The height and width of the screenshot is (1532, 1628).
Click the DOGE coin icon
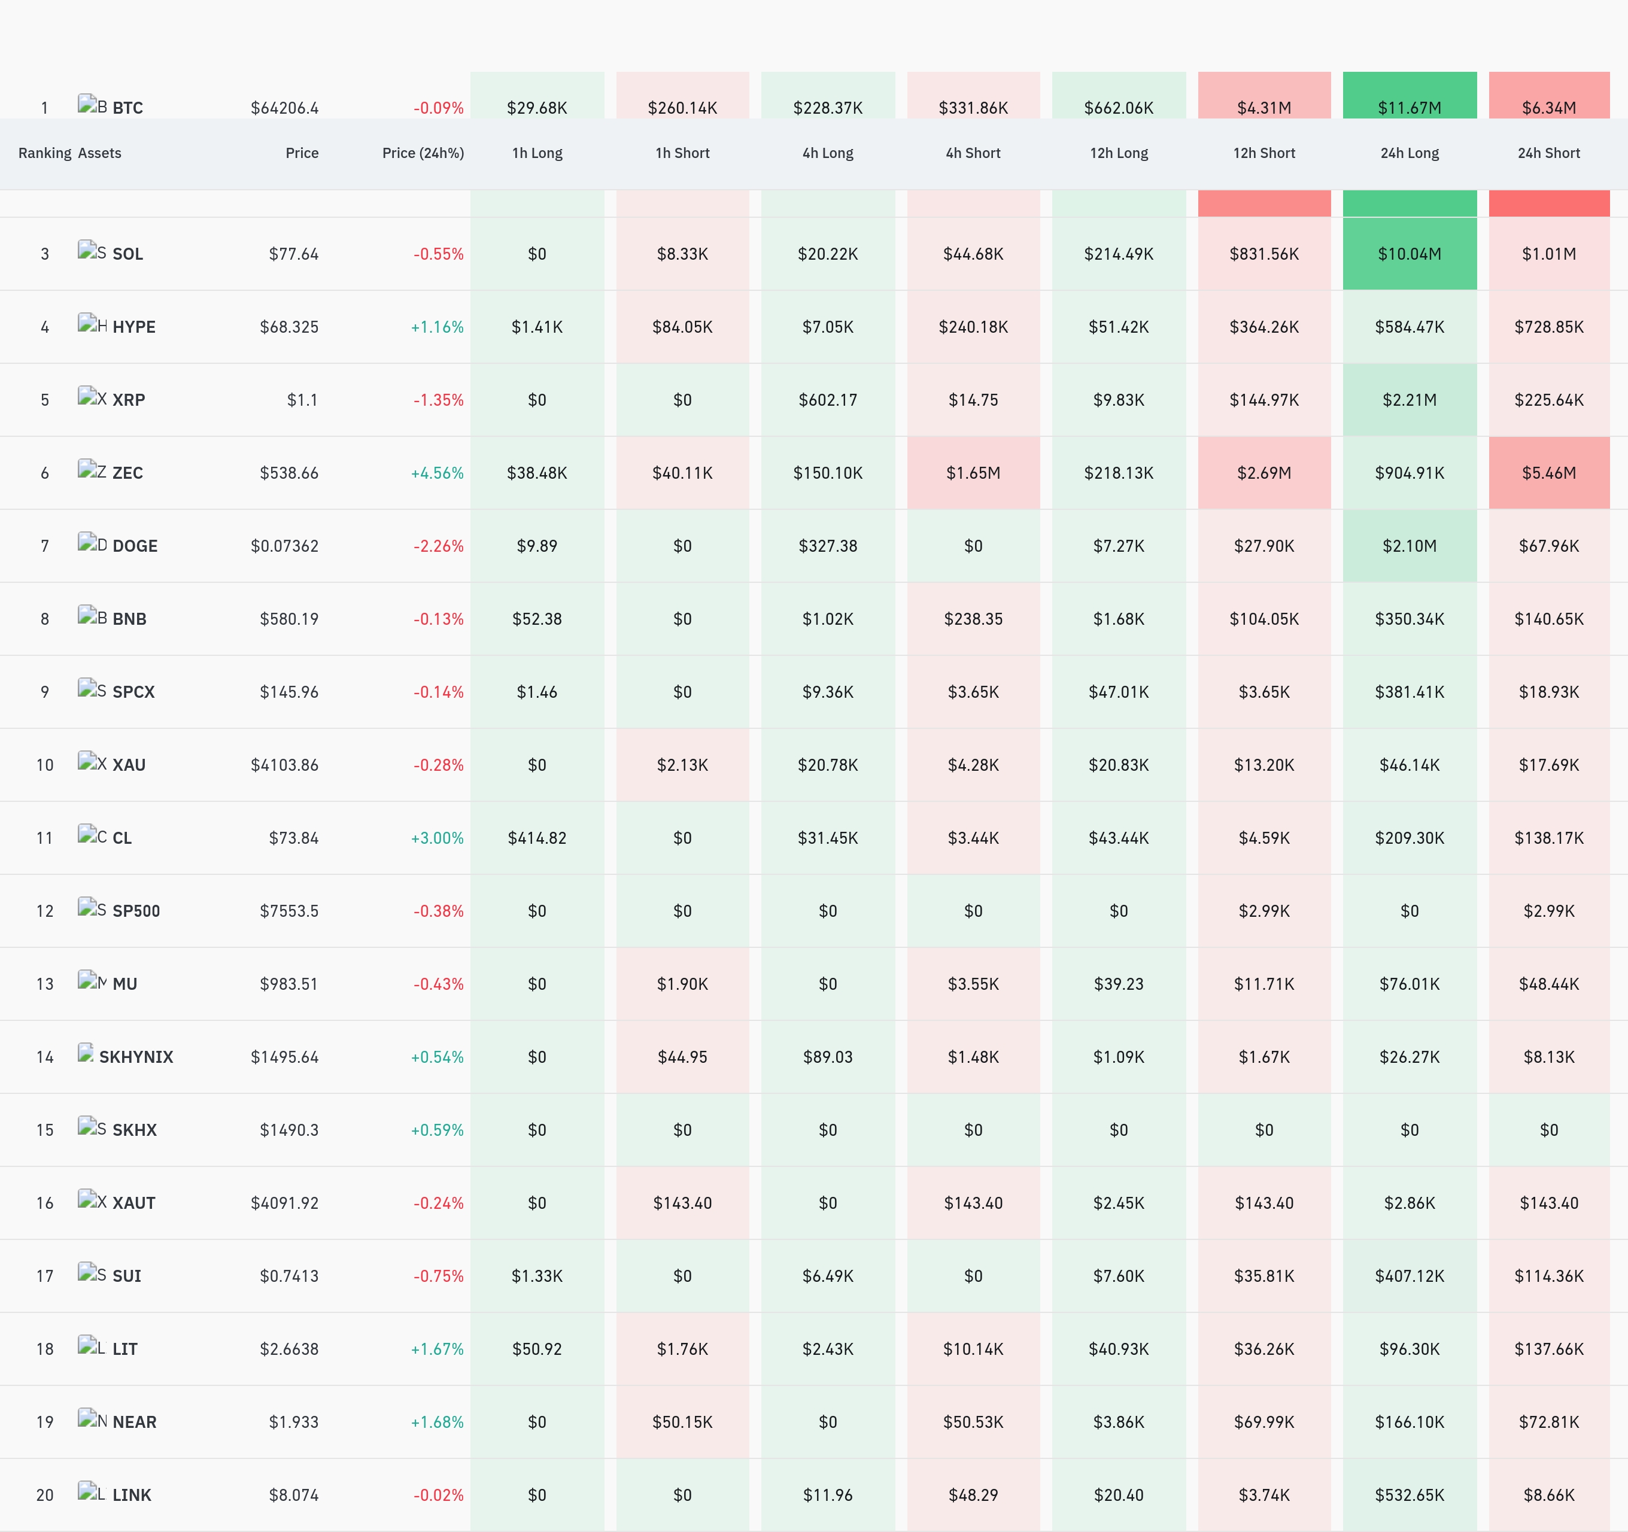point(93,543)
